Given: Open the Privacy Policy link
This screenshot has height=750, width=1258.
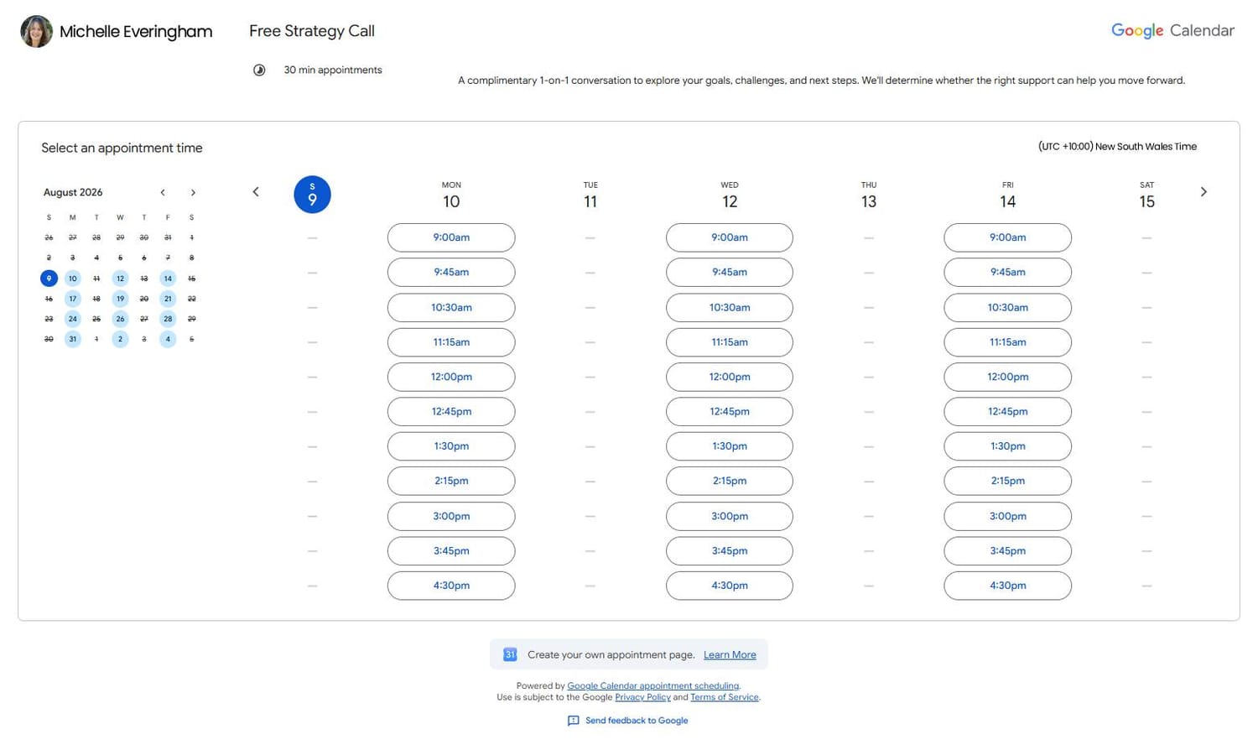Looking at the screenshot, I should tap(642, 697).
